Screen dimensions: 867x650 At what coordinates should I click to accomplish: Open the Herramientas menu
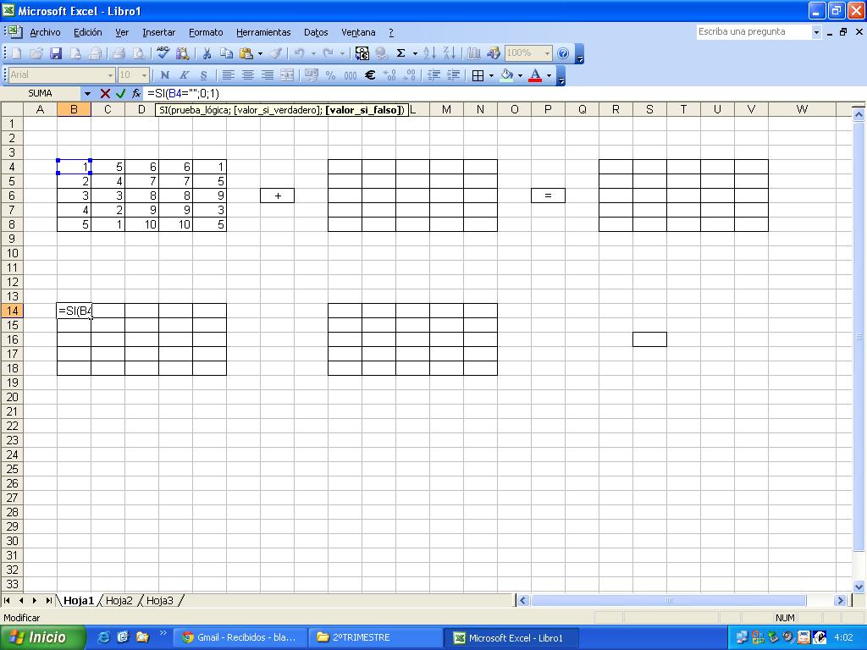(x=263, y=33)
